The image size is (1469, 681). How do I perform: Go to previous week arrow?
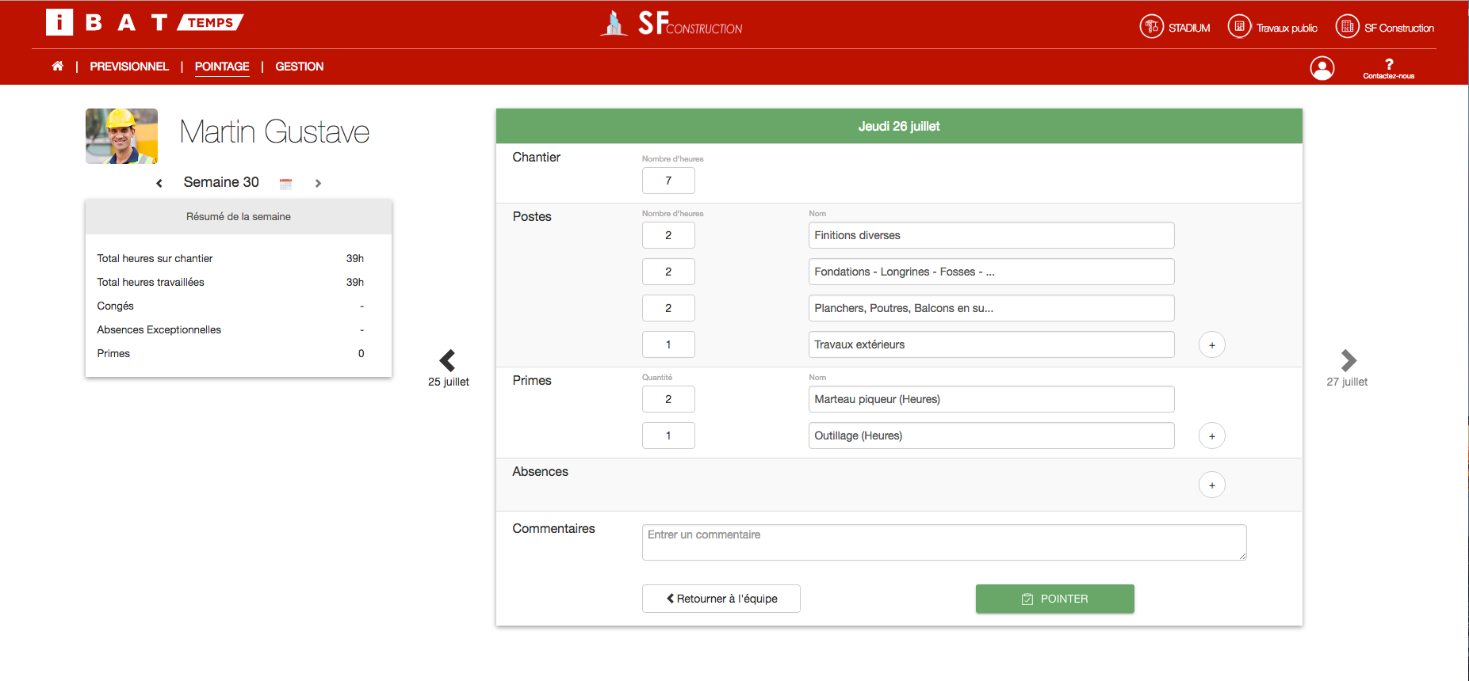tap(159, 183)
